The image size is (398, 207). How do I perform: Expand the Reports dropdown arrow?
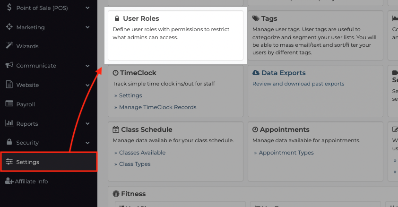pos(87,123)
